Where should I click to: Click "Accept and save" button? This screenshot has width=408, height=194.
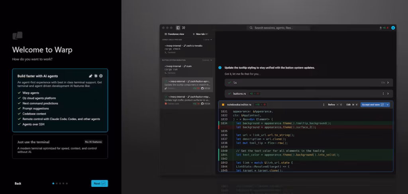coord(373,105)
